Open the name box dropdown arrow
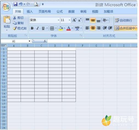The image size is (139, 130). (29, 41)
